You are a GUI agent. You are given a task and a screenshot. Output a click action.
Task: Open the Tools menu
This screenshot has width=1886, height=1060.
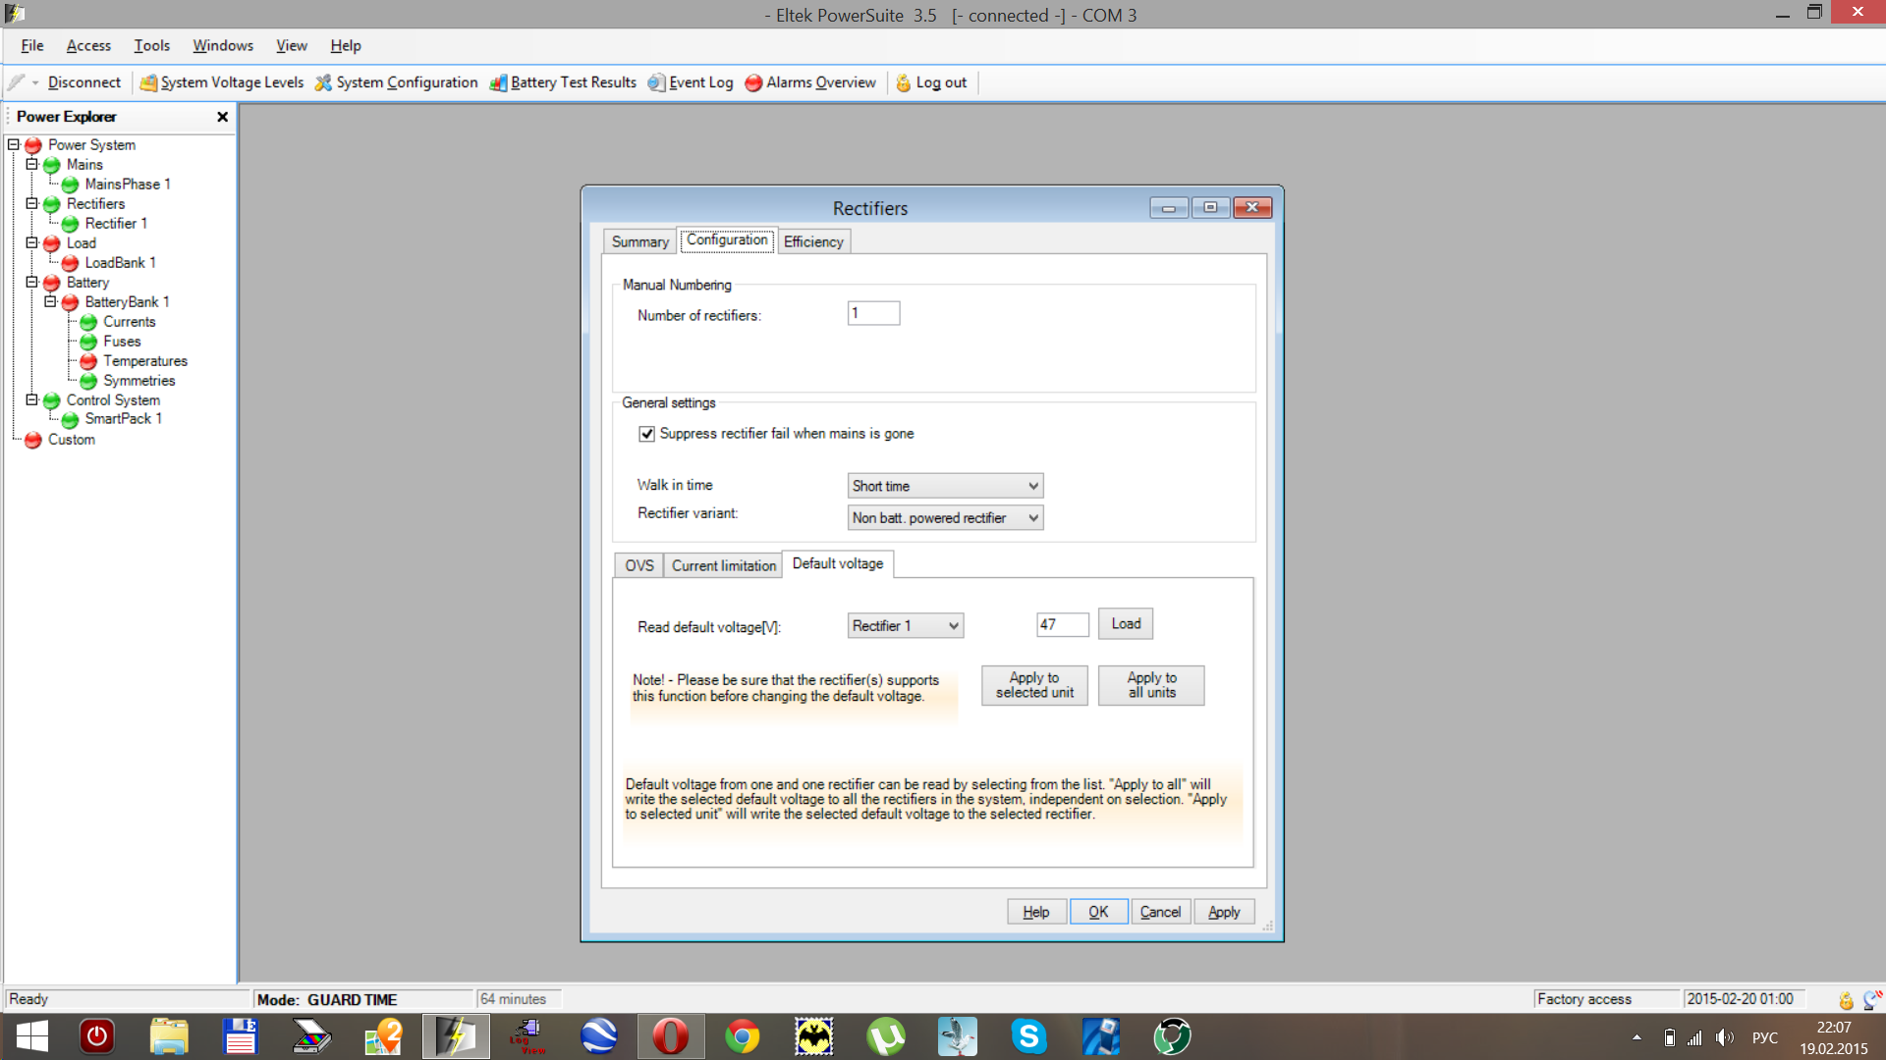pos(152,45)
